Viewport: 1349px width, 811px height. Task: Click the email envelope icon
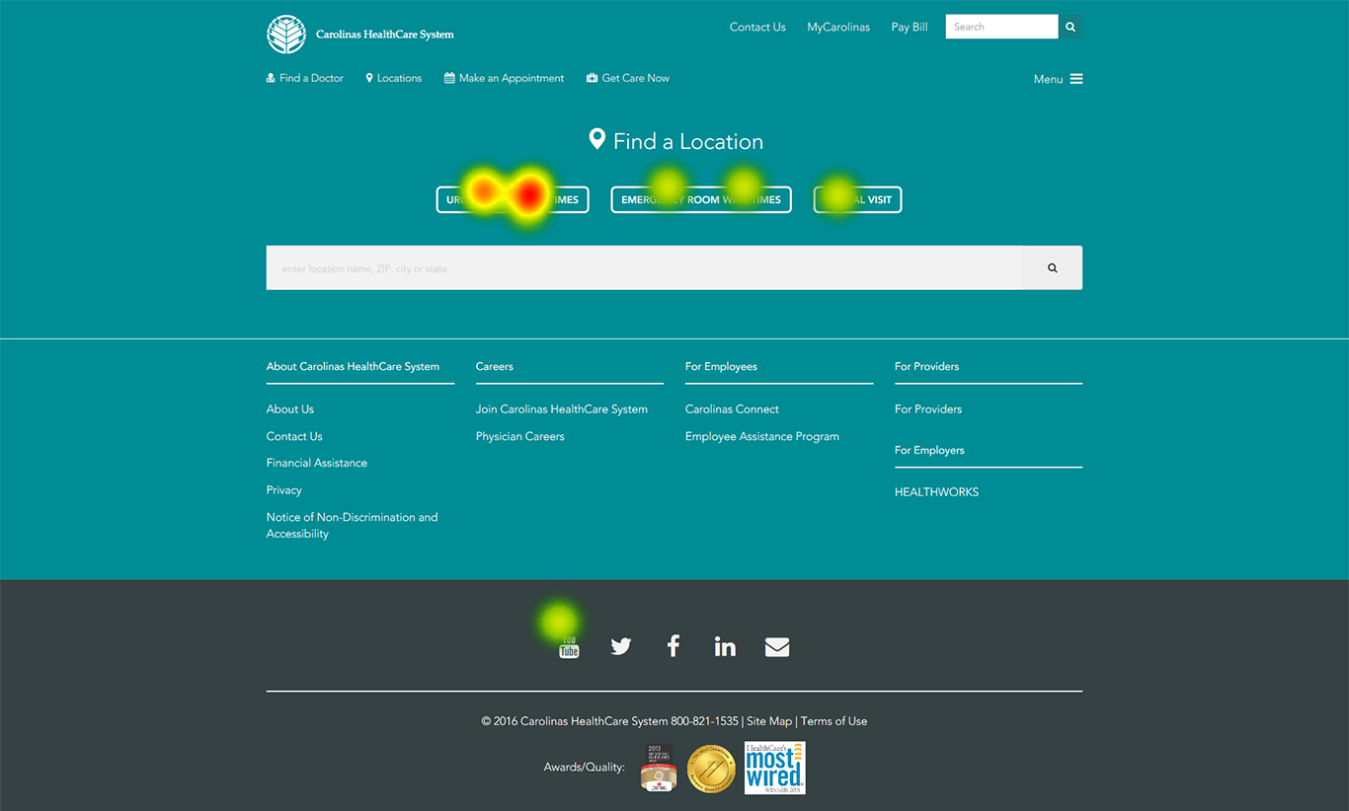[777, 646]
